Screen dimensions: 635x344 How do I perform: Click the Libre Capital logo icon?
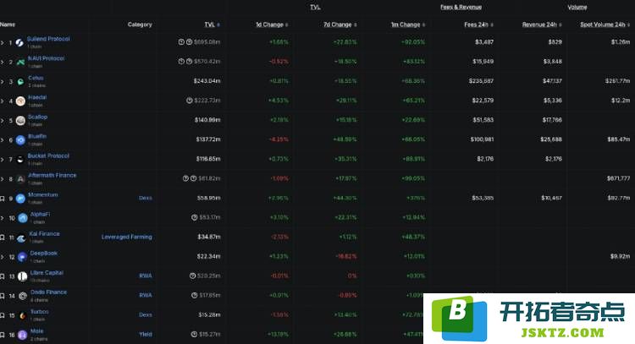[22, 276]
